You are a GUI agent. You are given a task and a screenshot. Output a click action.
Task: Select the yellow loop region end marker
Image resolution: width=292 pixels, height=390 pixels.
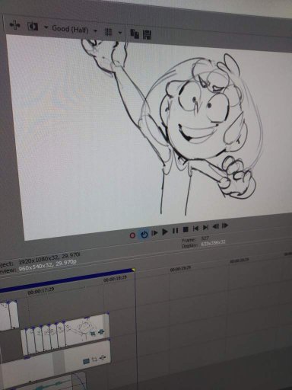(x=133, y=270)
